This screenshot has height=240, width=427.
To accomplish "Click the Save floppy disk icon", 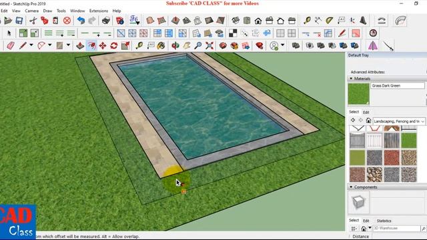I will 19,21.
